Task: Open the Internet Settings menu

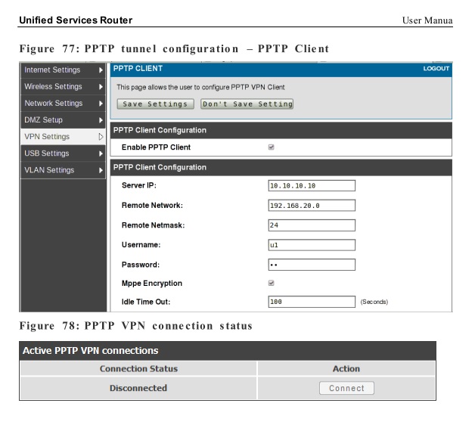Action: [53, 70]
